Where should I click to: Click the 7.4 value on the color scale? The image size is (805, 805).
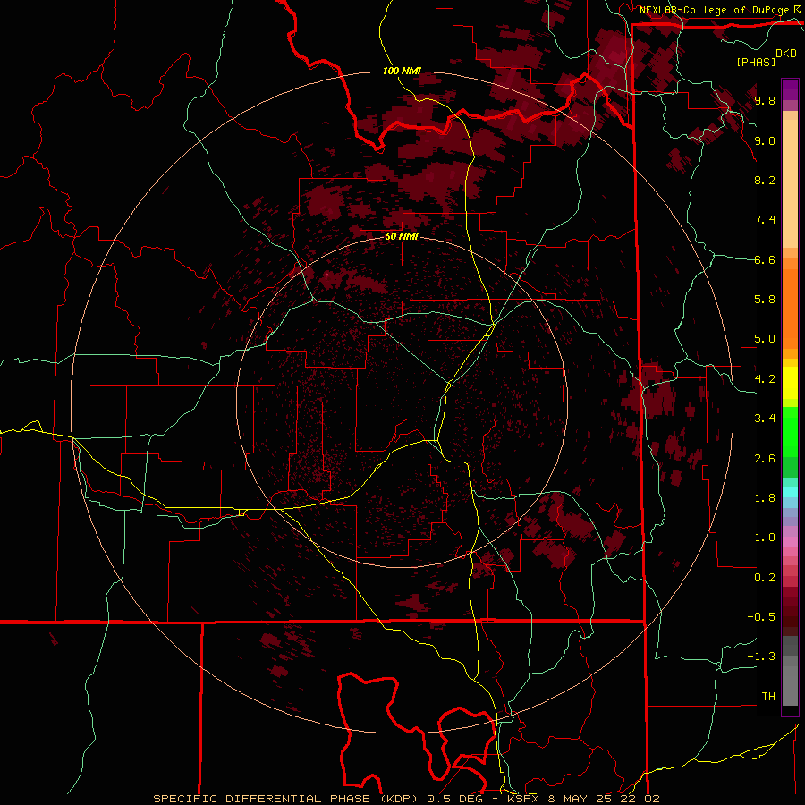(765, 220)
